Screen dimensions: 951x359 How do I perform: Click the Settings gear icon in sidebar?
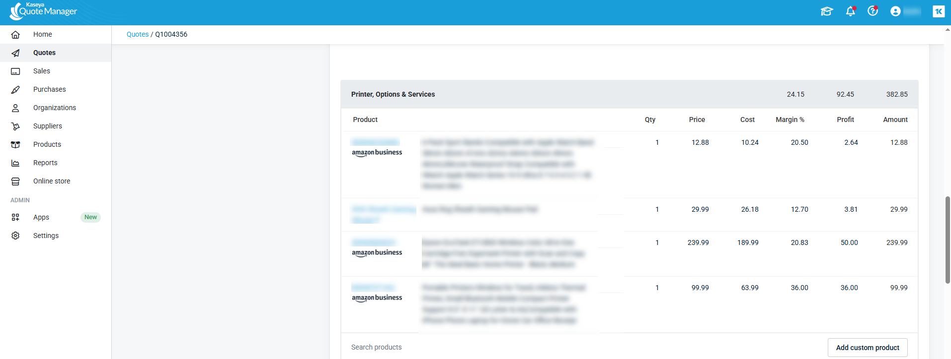15,236
